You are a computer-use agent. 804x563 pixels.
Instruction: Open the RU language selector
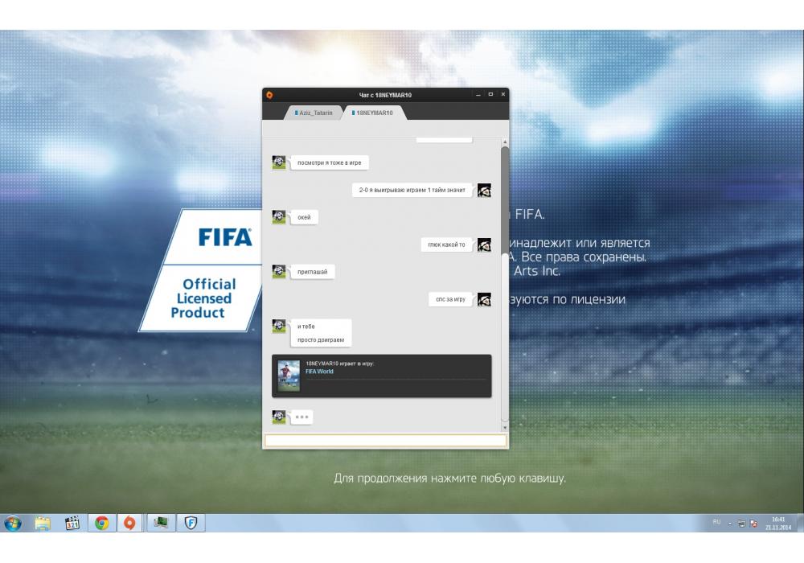tap(716, 523)
